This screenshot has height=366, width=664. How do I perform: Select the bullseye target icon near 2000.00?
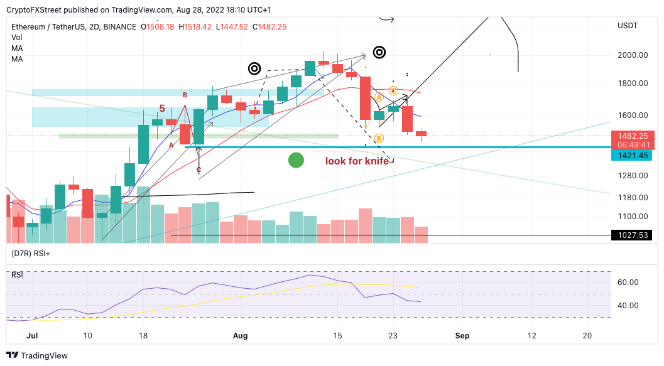379,53
